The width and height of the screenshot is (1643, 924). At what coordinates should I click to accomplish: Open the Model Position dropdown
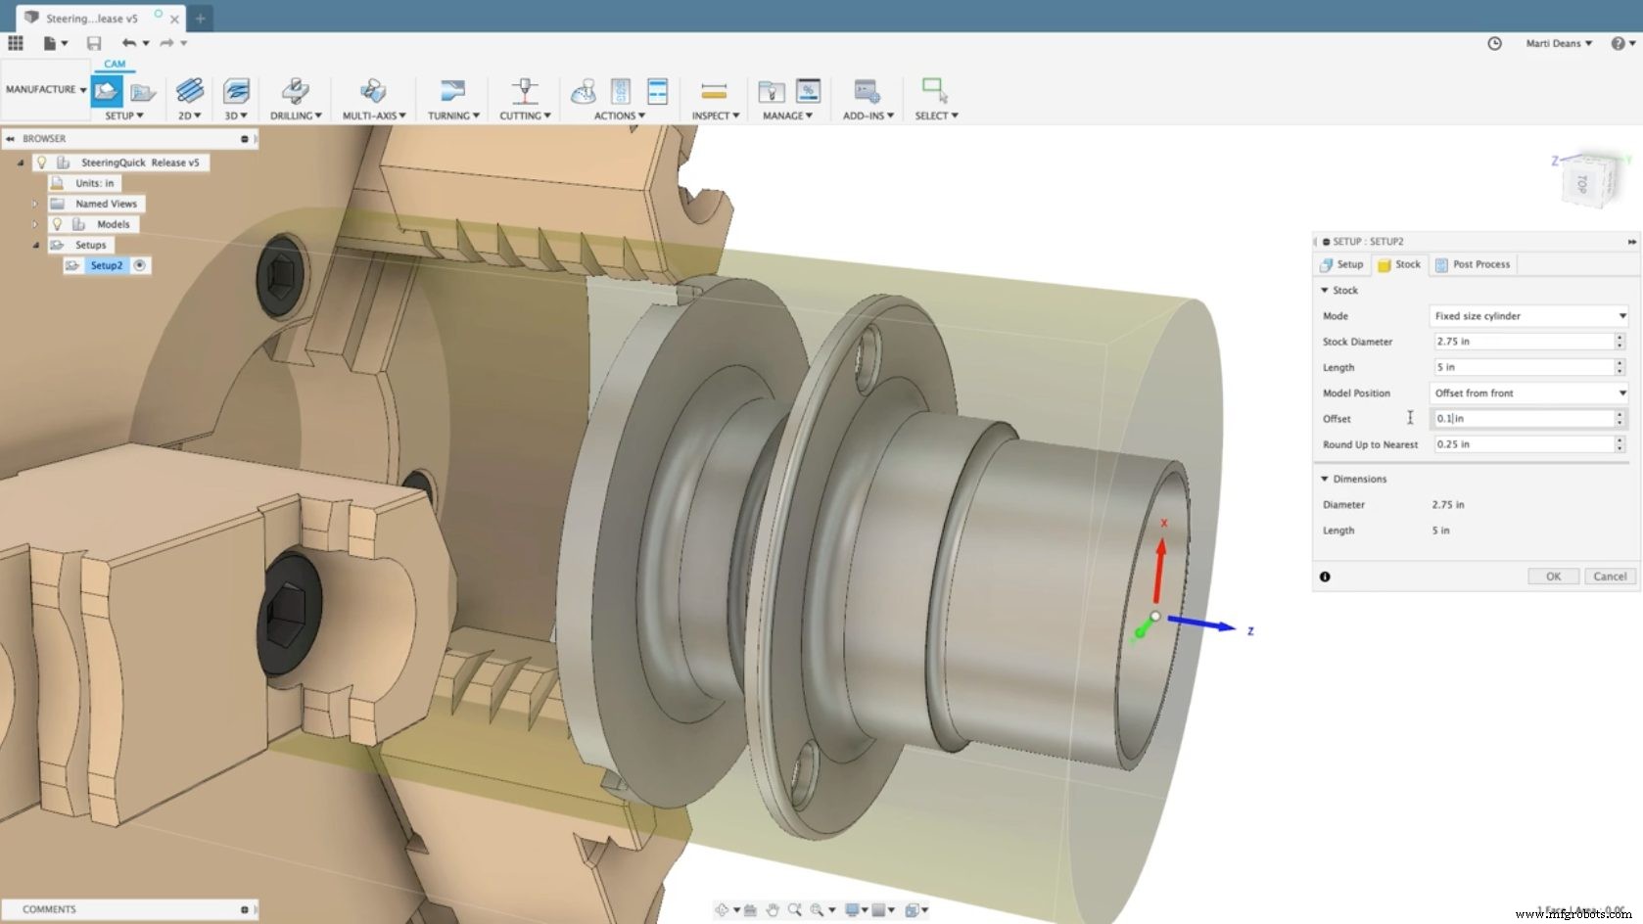coord(1528,393)
